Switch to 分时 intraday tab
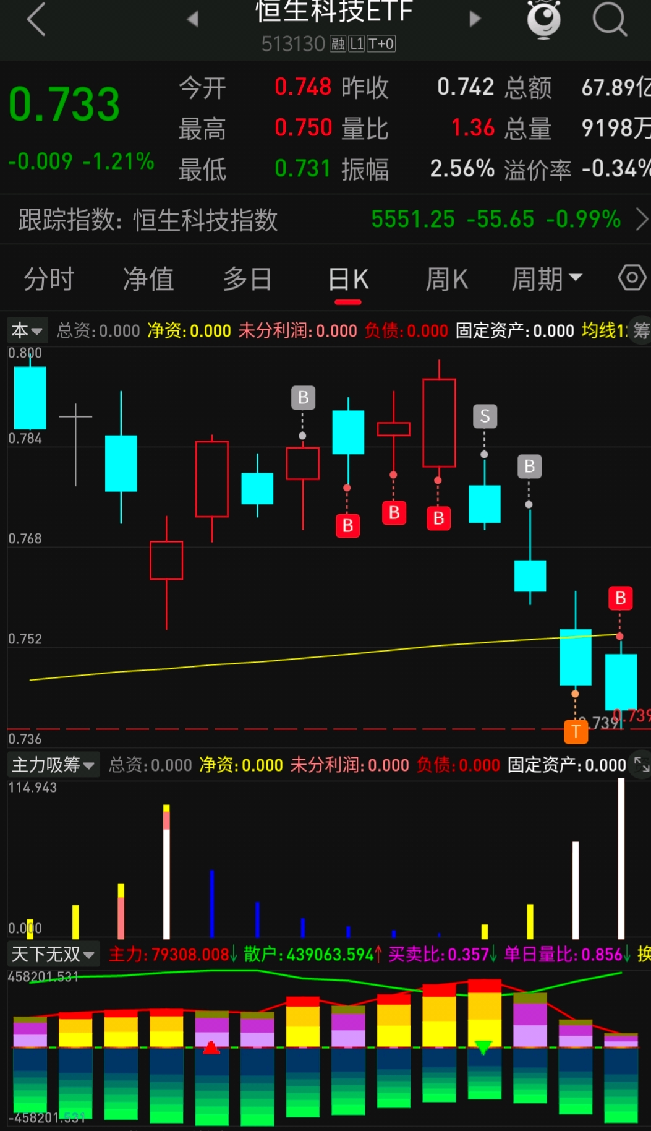The width and height of the screenshot is (651, 1131). pyautogui.click(x=49, y=279)
